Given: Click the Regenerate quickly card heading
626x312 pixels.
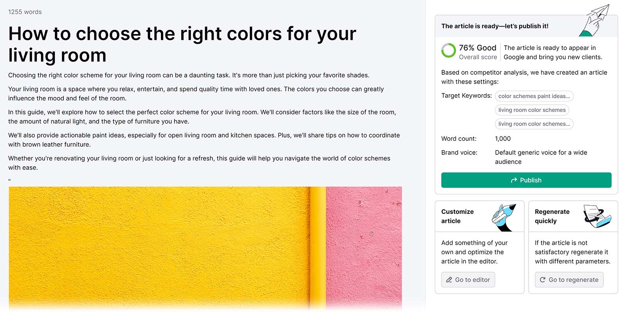Looking at the screenshot, I should point(552,216).
